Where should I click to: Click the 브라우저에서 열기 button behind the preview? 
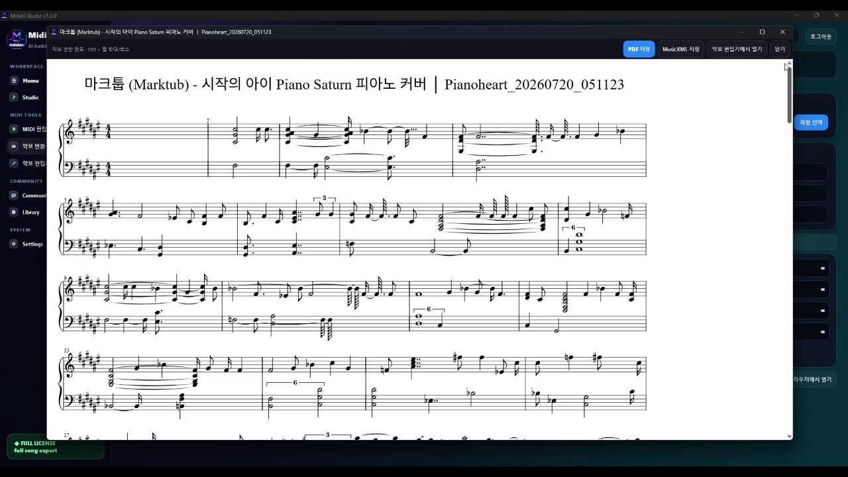click(x=814, y=380)
